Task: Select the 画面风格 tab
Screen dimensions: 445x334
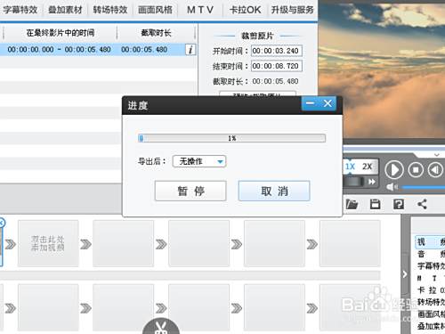Action: (x=155, y=10)
